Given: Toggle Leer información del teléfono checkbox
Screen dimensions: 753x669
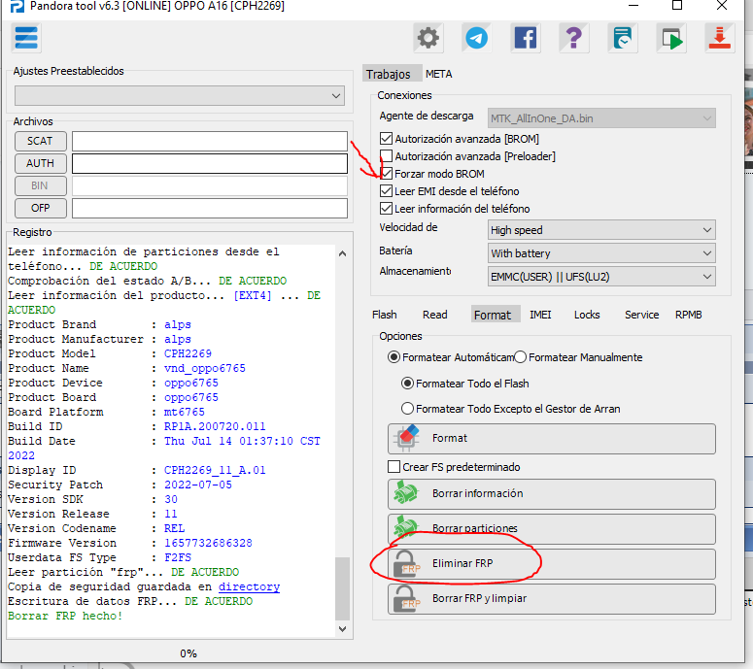Looking at the screenshot, I should (x=386, y=209).
